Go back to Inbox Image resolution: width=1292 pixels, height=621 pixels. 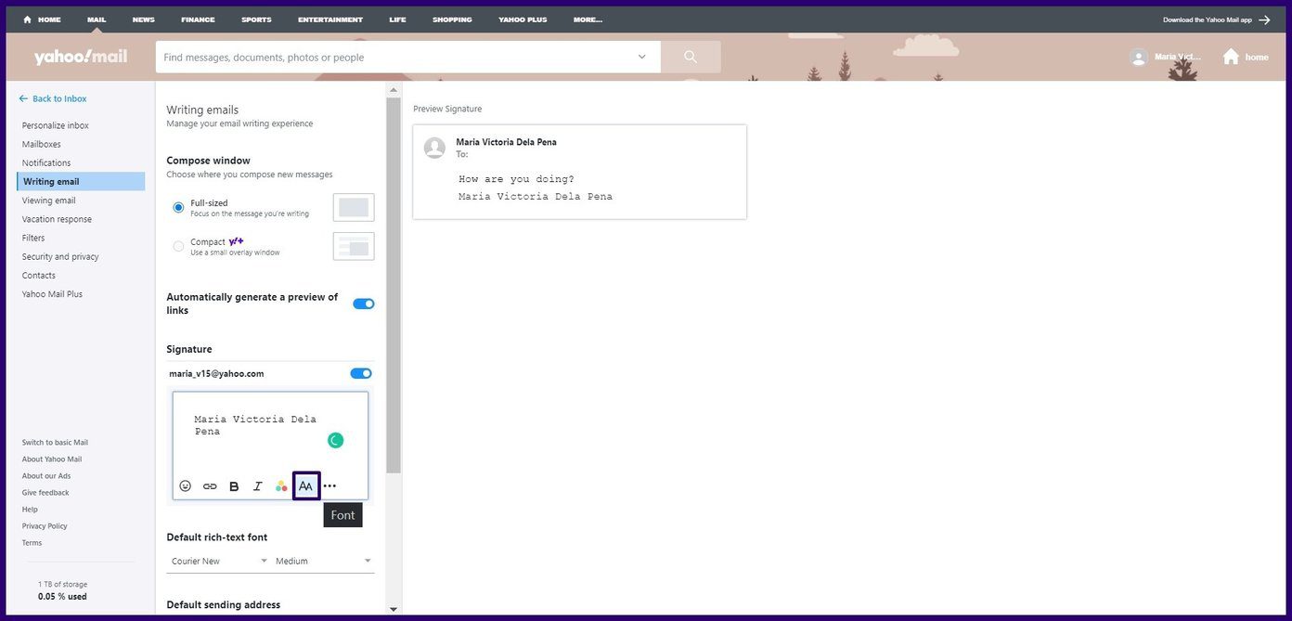[x=53, y=98]
